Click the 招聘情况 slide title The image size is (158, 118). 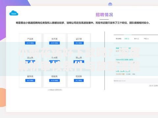point(104,15)
